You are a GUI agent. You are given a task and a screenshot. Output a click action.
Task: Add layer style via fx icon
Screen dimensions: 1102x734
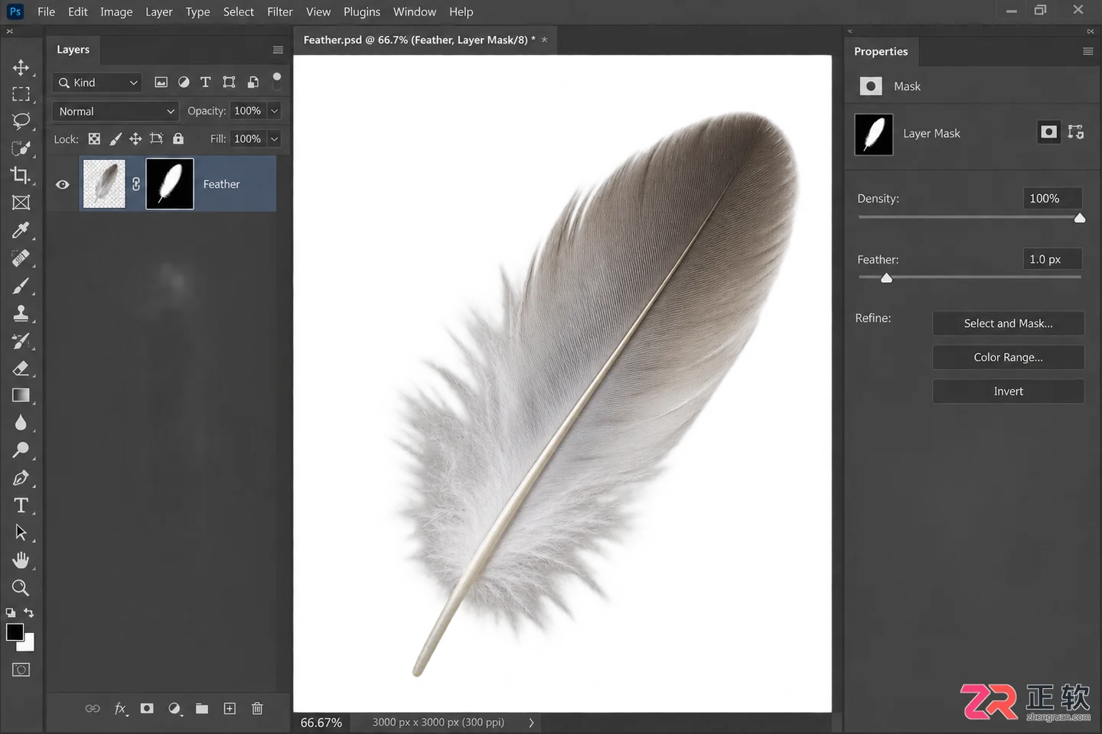[x=121, y=709]
